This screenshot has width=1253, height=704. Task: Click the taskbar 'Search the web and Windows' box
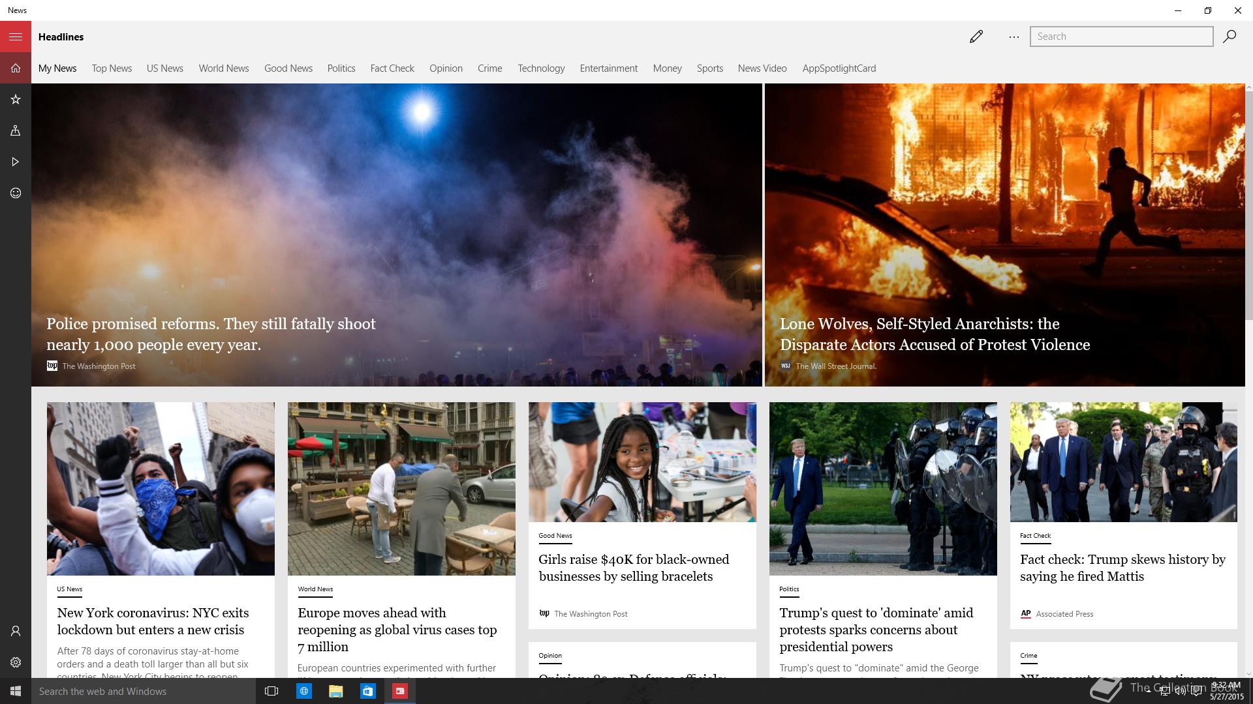click(x=144, y=691)
